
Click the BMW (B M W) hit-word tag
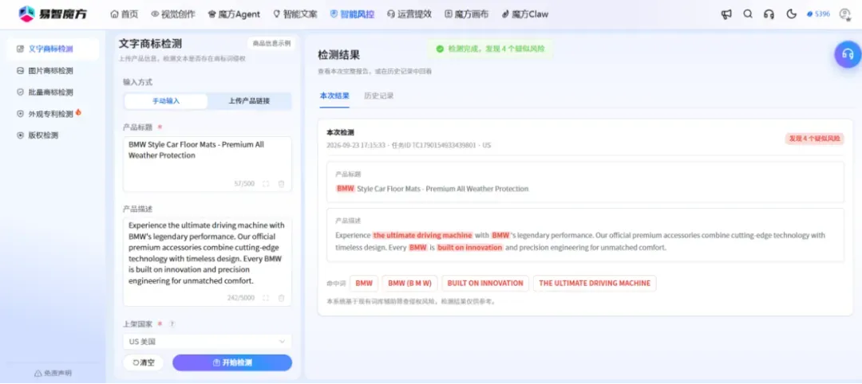click(x=409, y=284)
